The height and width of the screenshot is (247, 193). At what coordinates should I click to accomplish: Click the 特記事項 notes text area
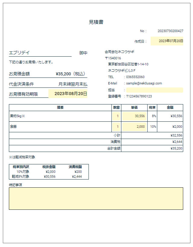point(96,199)
